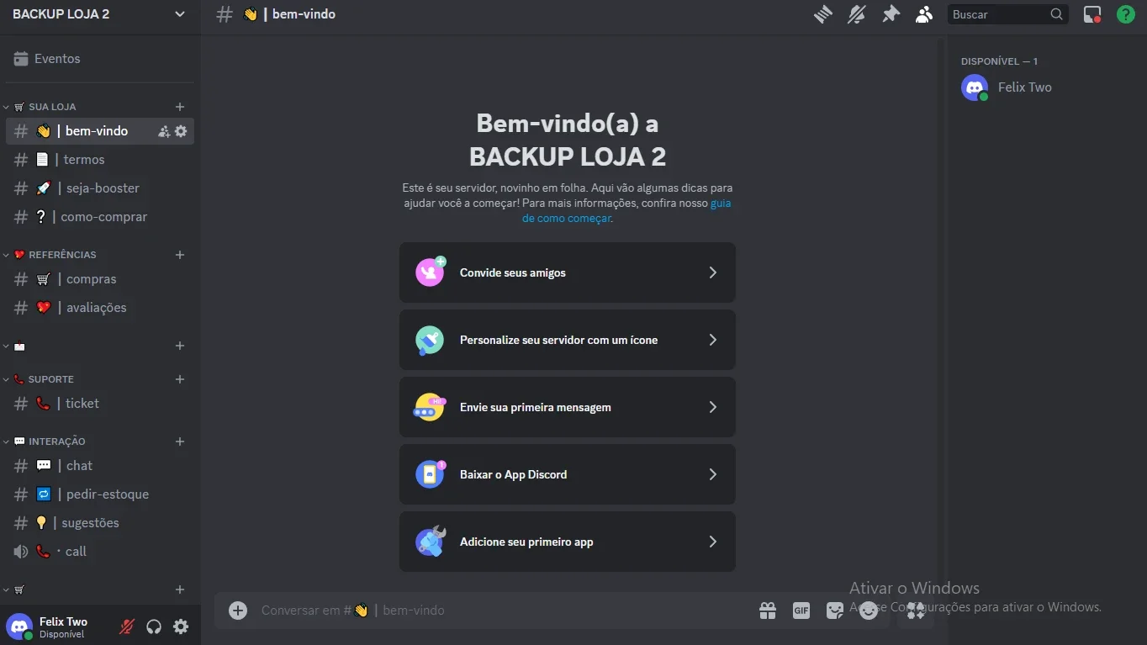Select the compras channel
Viewport: 1147px width, 645px height.
pos(99,279)
